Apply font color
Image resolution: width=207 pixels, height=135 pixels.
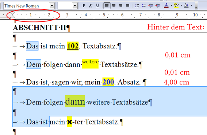coord(166,6)
